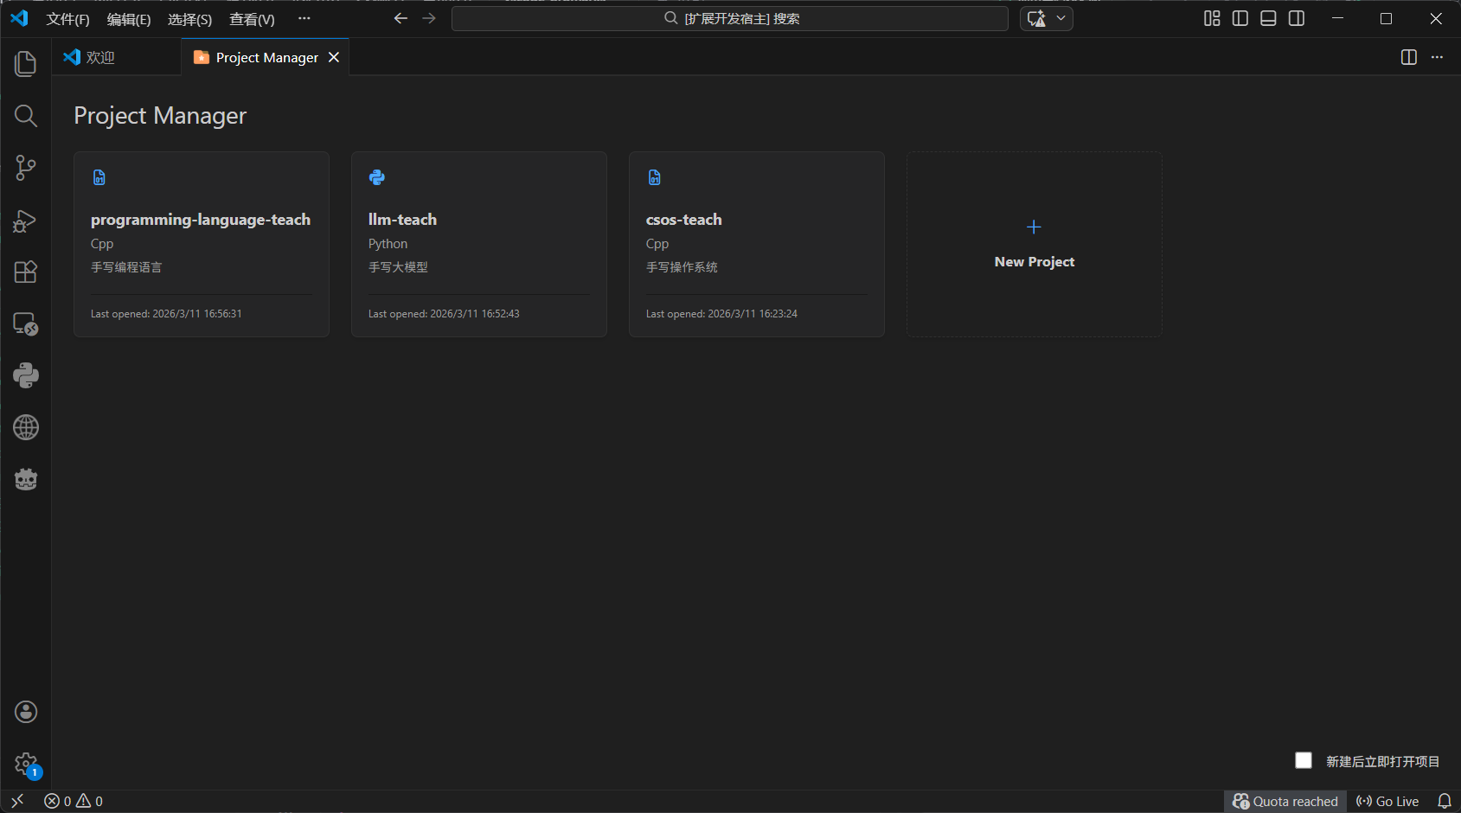Click Last opened 16:52:43 timestamp
Screen dimensions: 1461x813
[x=444, y=314]
